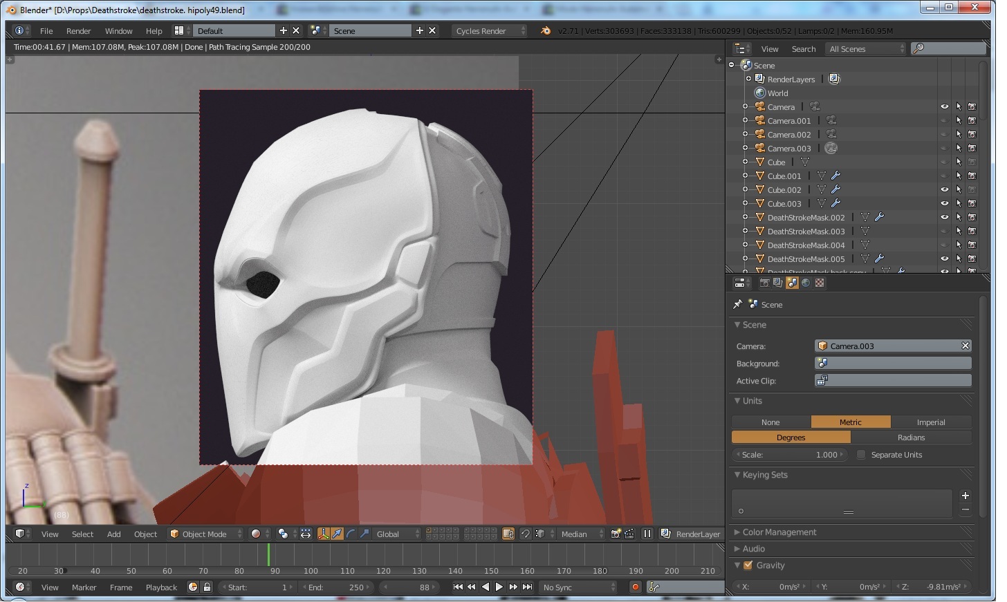Show Camera.003 using its eye toggle
The width and height of the screenshot is (1007, 602).
[x=944, y=148]
